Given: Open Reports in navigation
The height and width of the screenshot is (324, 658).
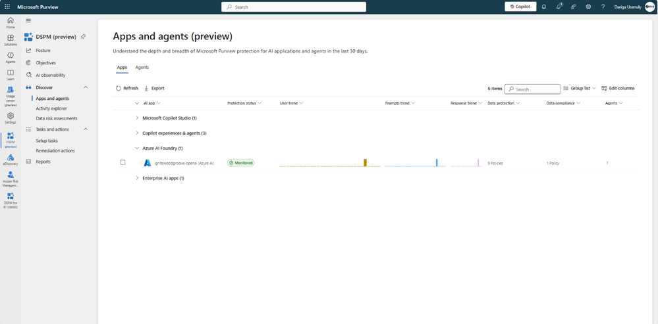Looking at the screenshot, I should [43, 162].
